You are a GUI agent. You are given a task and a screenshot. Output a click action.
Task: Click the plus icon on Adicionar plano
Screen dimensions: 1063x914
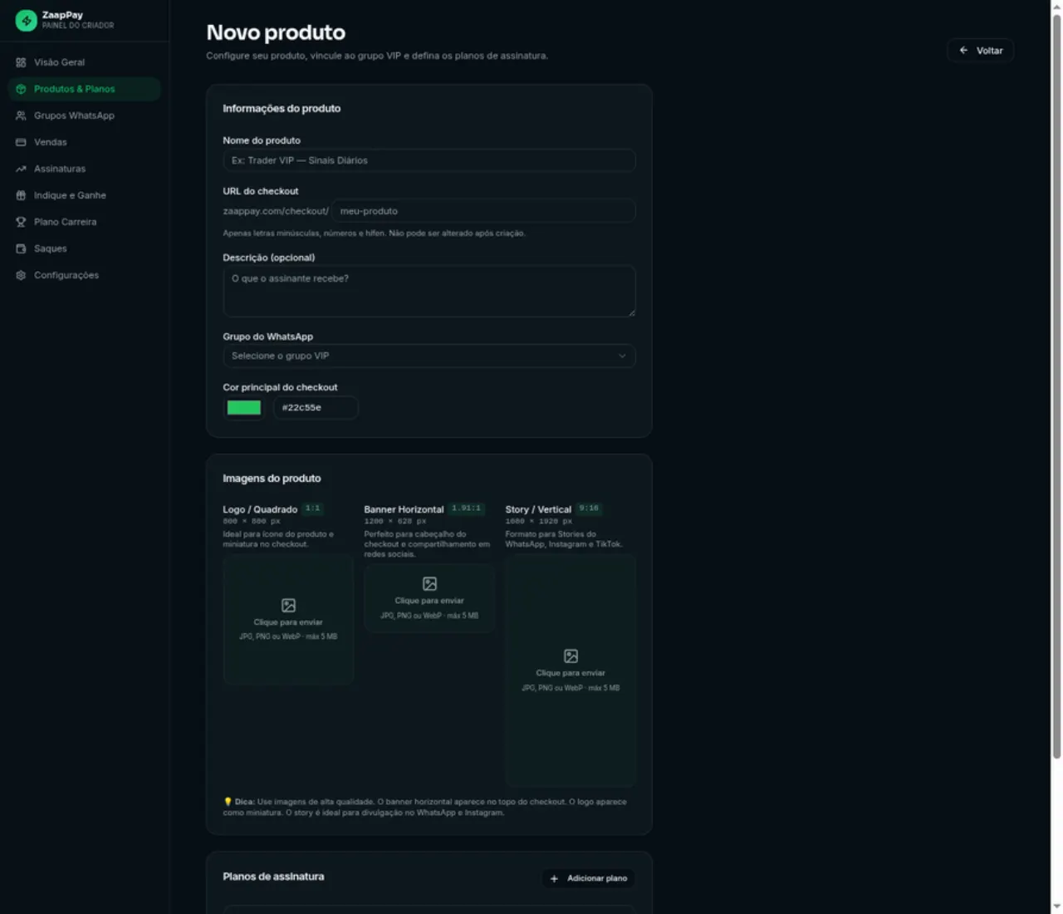pos(554,878)
